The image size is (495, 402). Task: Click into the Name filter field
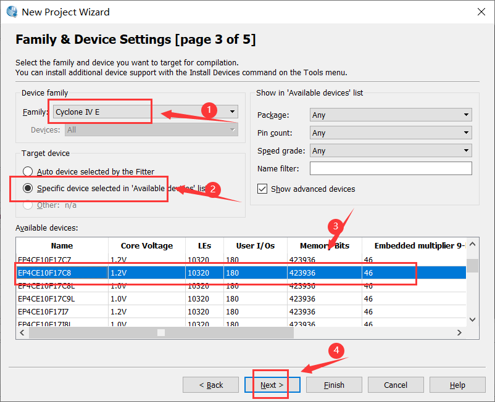coord(391,168)
